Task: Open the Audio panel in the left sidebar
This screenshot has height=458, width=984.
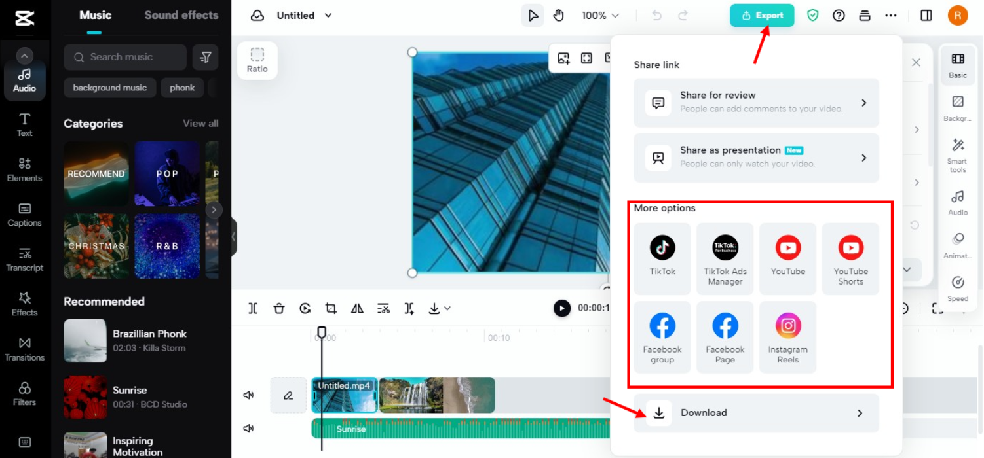Action: (25, 80)
